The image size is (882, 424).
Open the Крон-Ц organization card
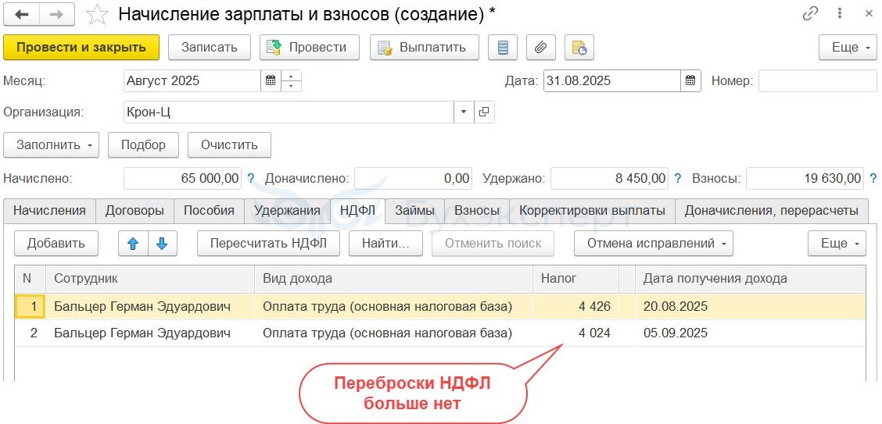(x=484, y=112)
